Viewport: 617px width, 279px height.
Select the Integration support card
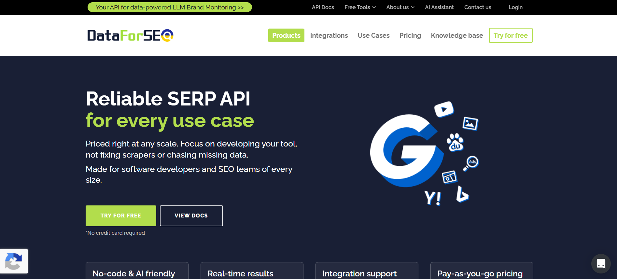(x=367, y=271)
